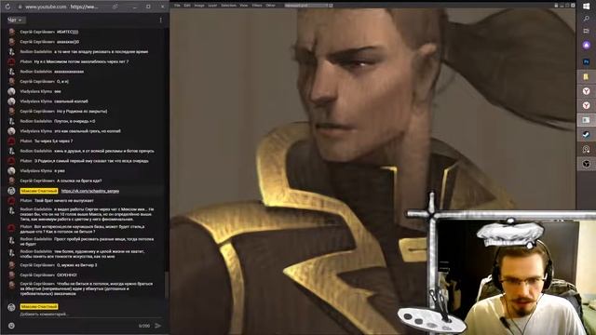The image size is (596, 335).
Task: Open the Selection menu in the paint app
Action: click(x=228, y=6)
